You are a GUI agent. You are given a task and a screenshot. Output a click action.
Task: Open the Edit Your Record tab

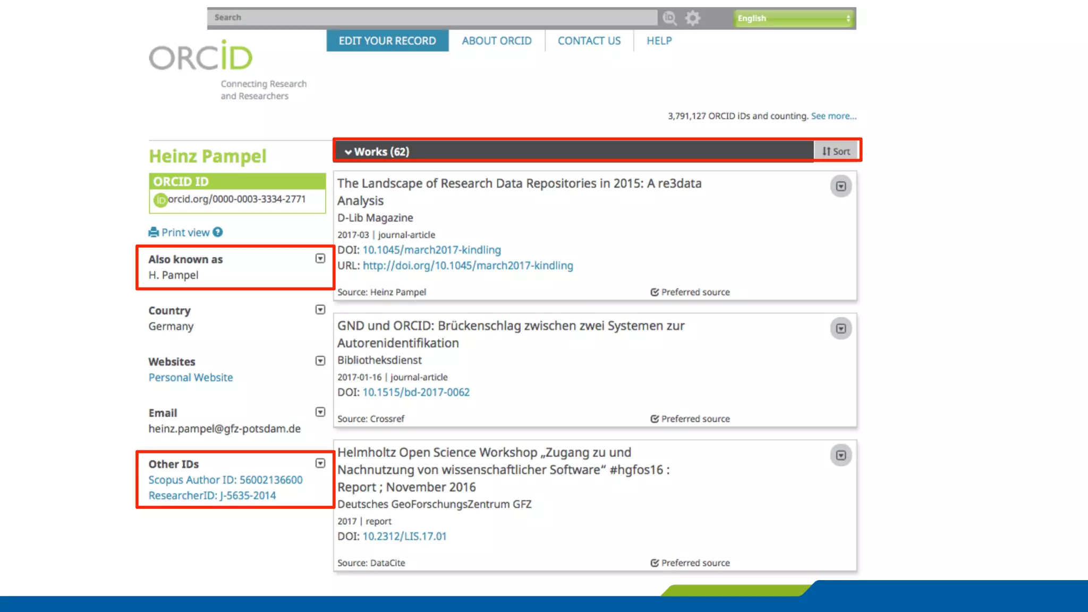tap(387, 41)
